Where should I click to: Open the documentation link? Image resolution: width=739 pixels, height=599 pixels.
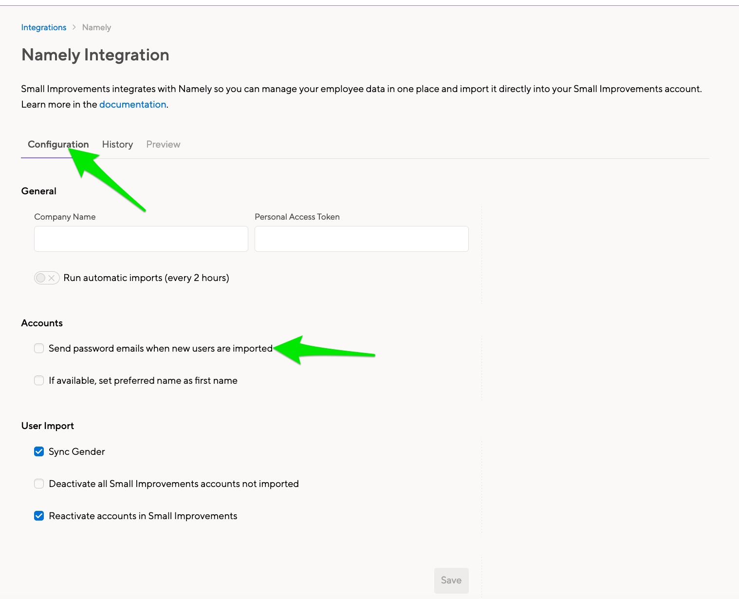tap(132, 104)
